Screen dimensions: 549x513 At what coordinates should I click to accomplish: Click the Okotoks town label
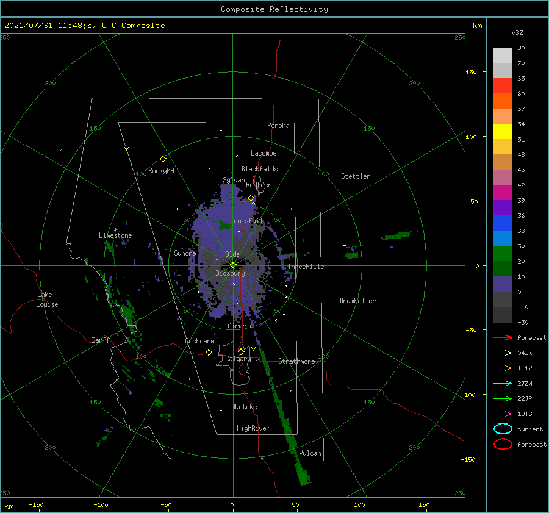pos(245,407)
